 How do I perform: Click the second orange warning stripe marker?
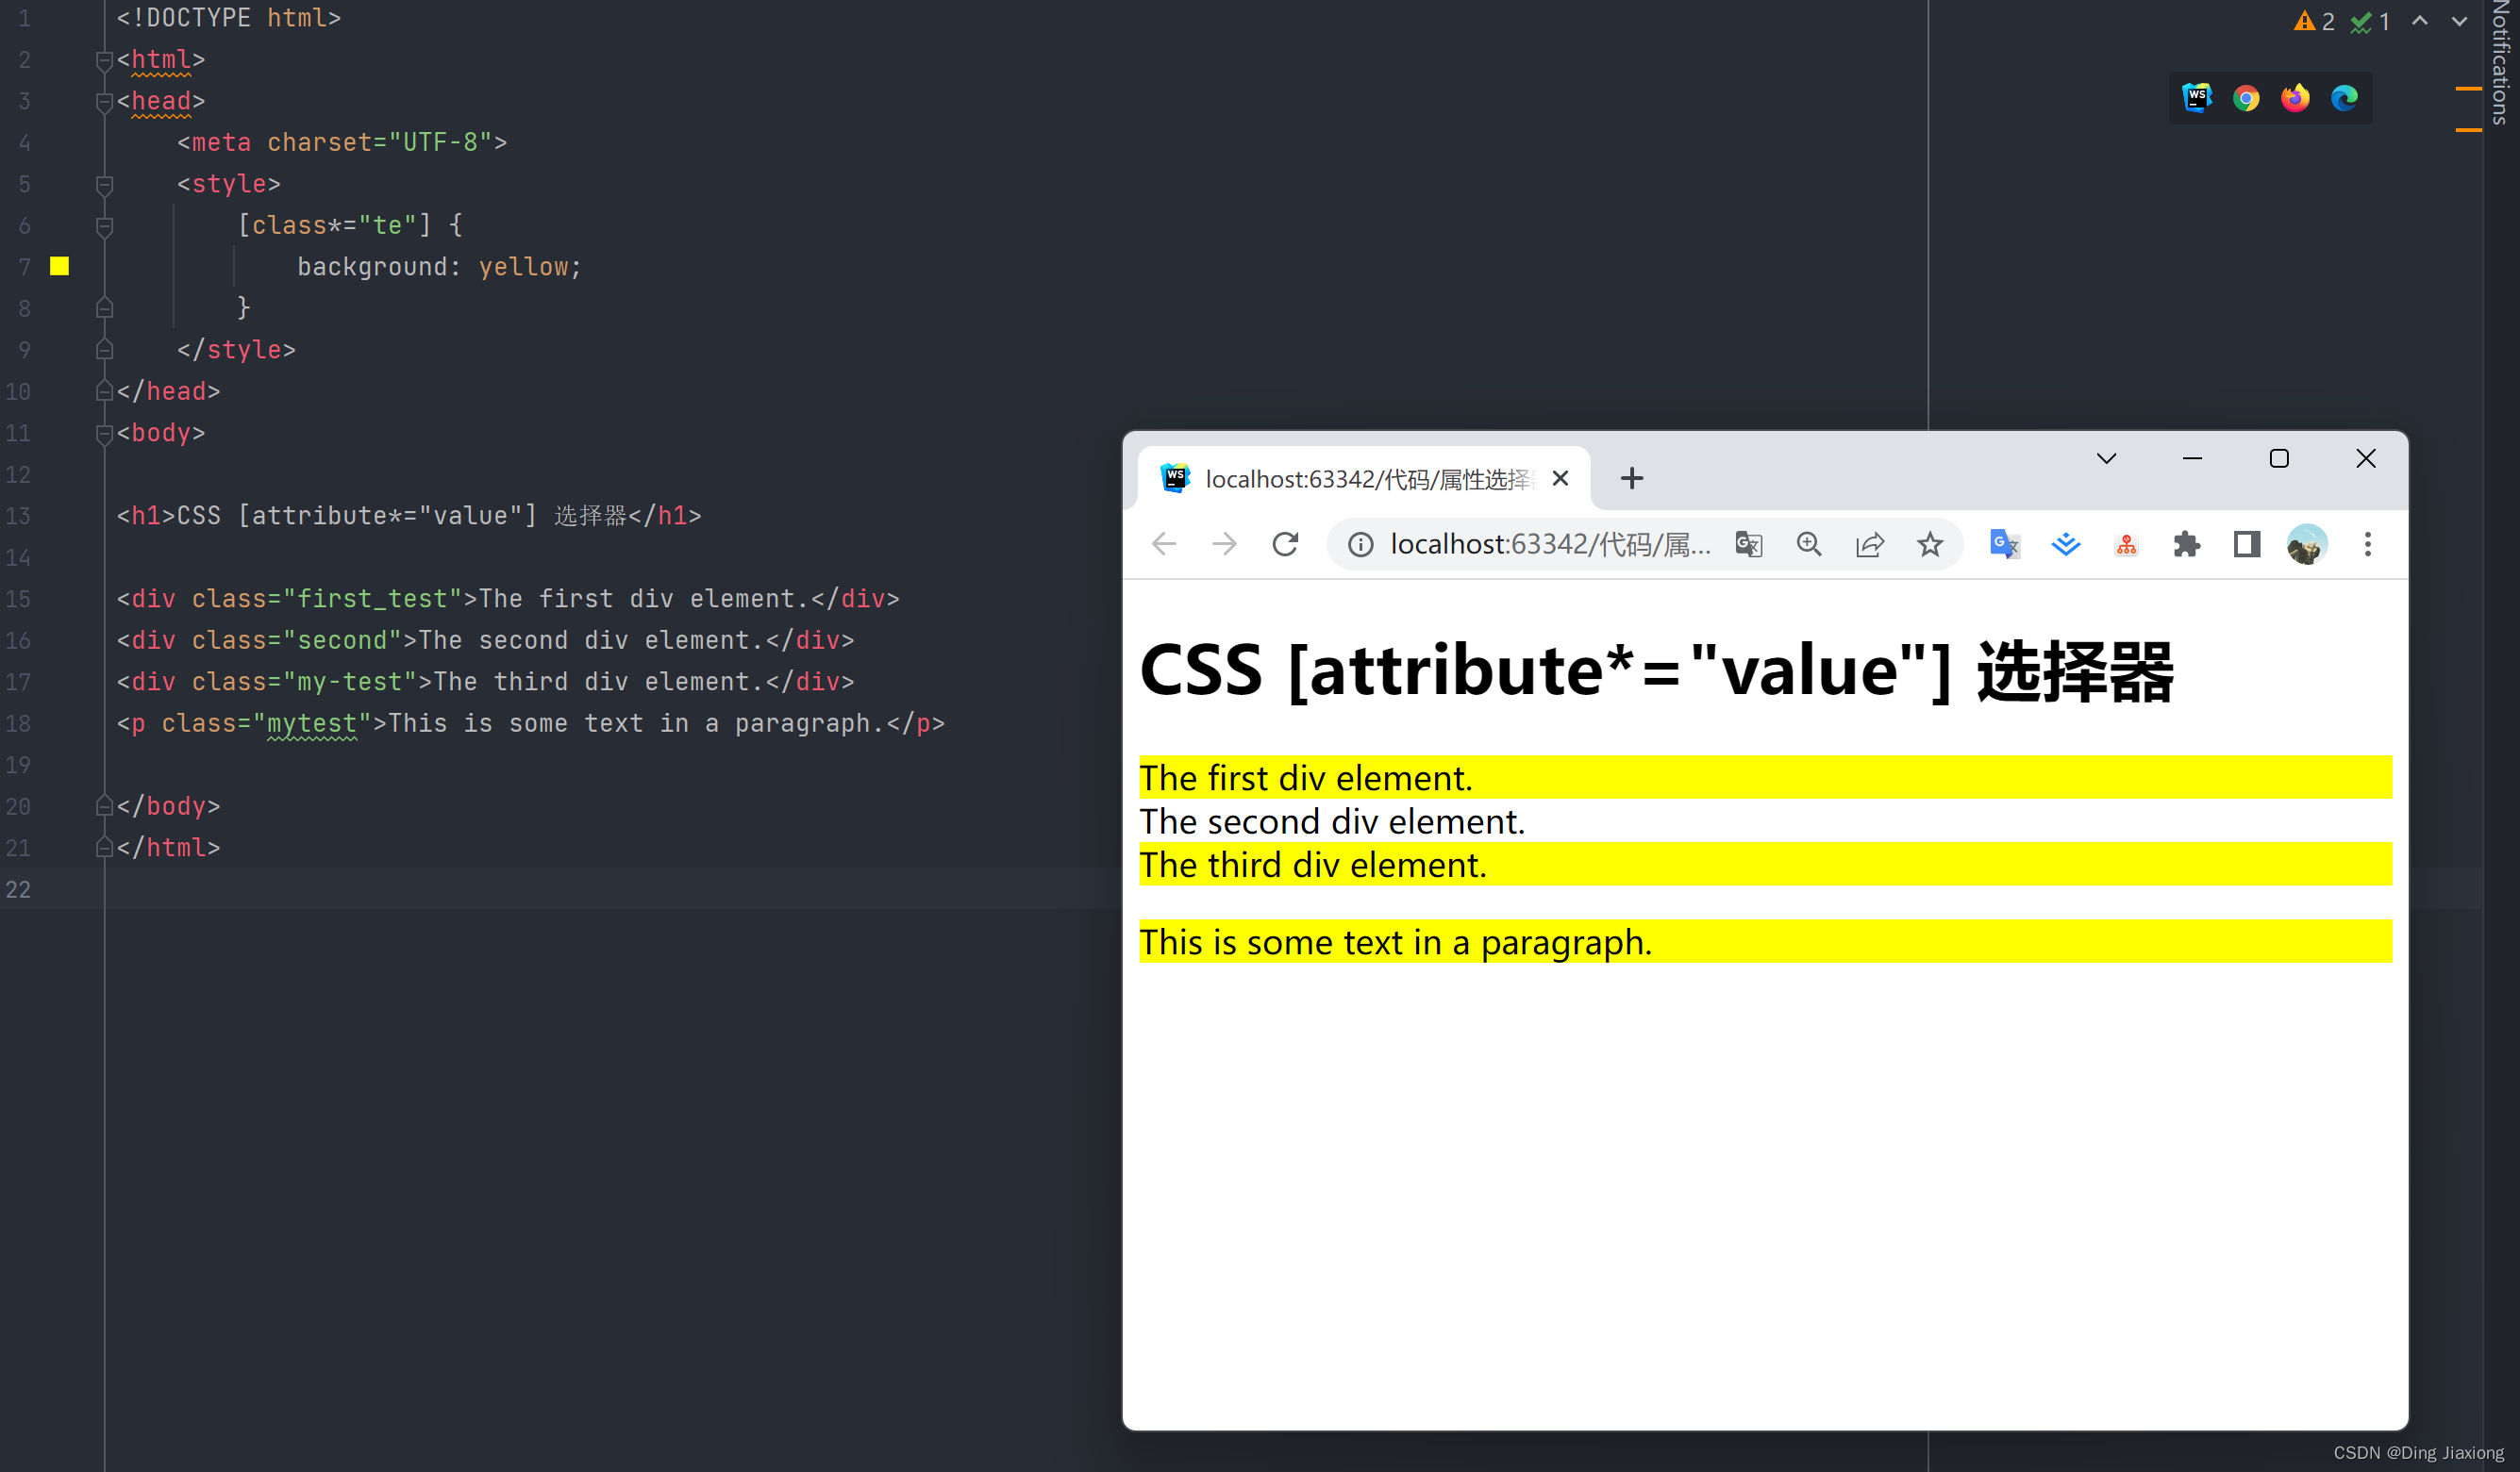pyautogui.click(x=2468, y=130)
